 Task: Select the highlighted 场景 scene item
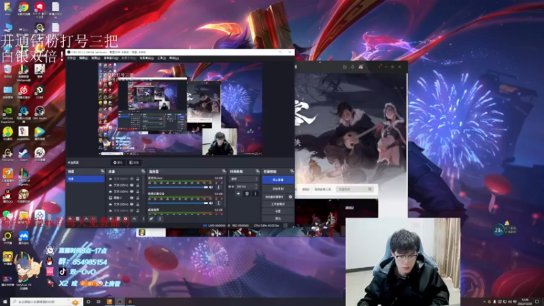[x=86, y=179]
